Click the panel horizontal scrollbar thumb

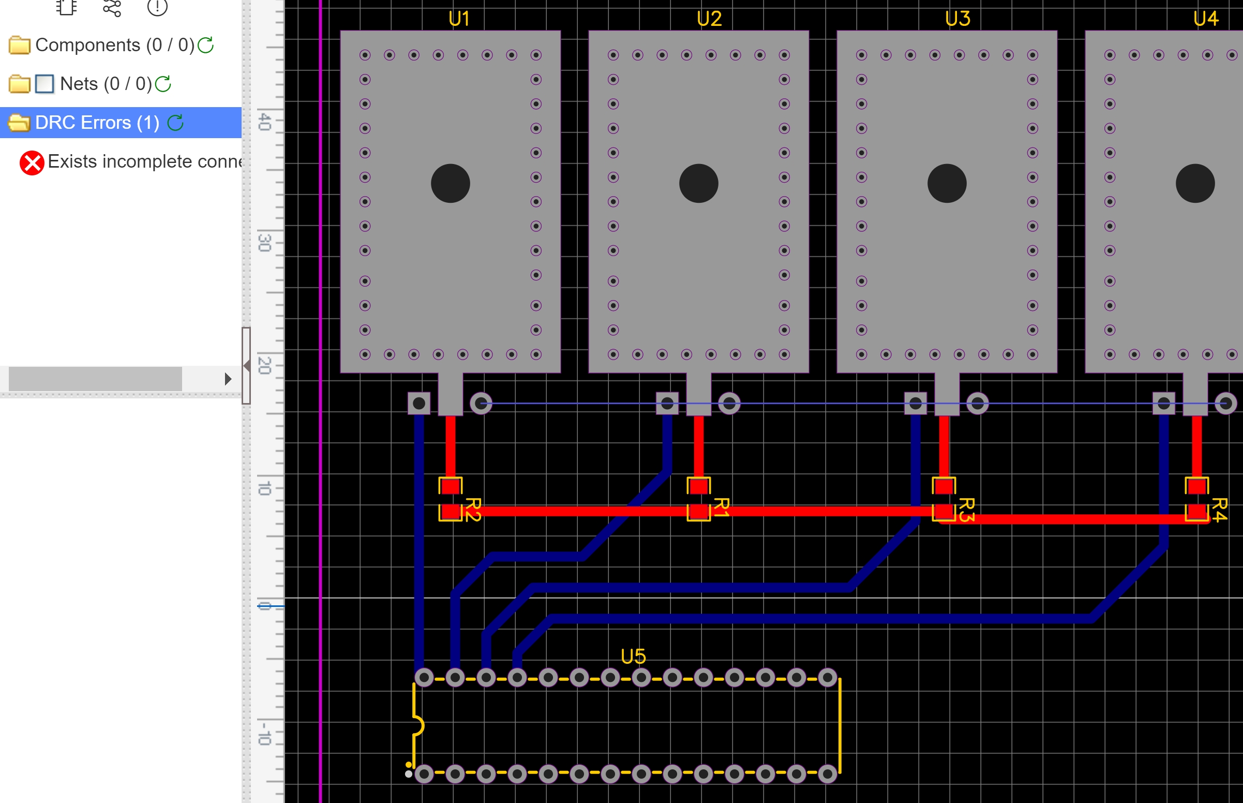tap(95, 379)
